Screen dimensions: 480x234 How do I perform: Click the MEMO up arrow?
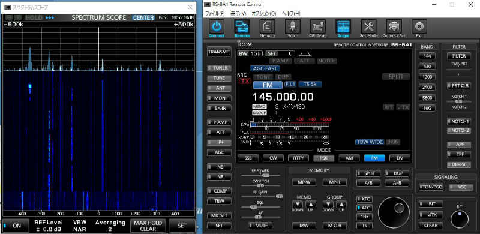[310, 204]
